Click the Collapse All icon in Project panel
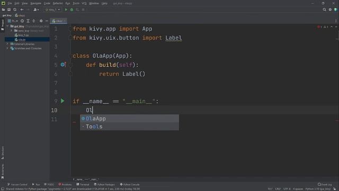 pyautogui.click(x=34, y=21)
